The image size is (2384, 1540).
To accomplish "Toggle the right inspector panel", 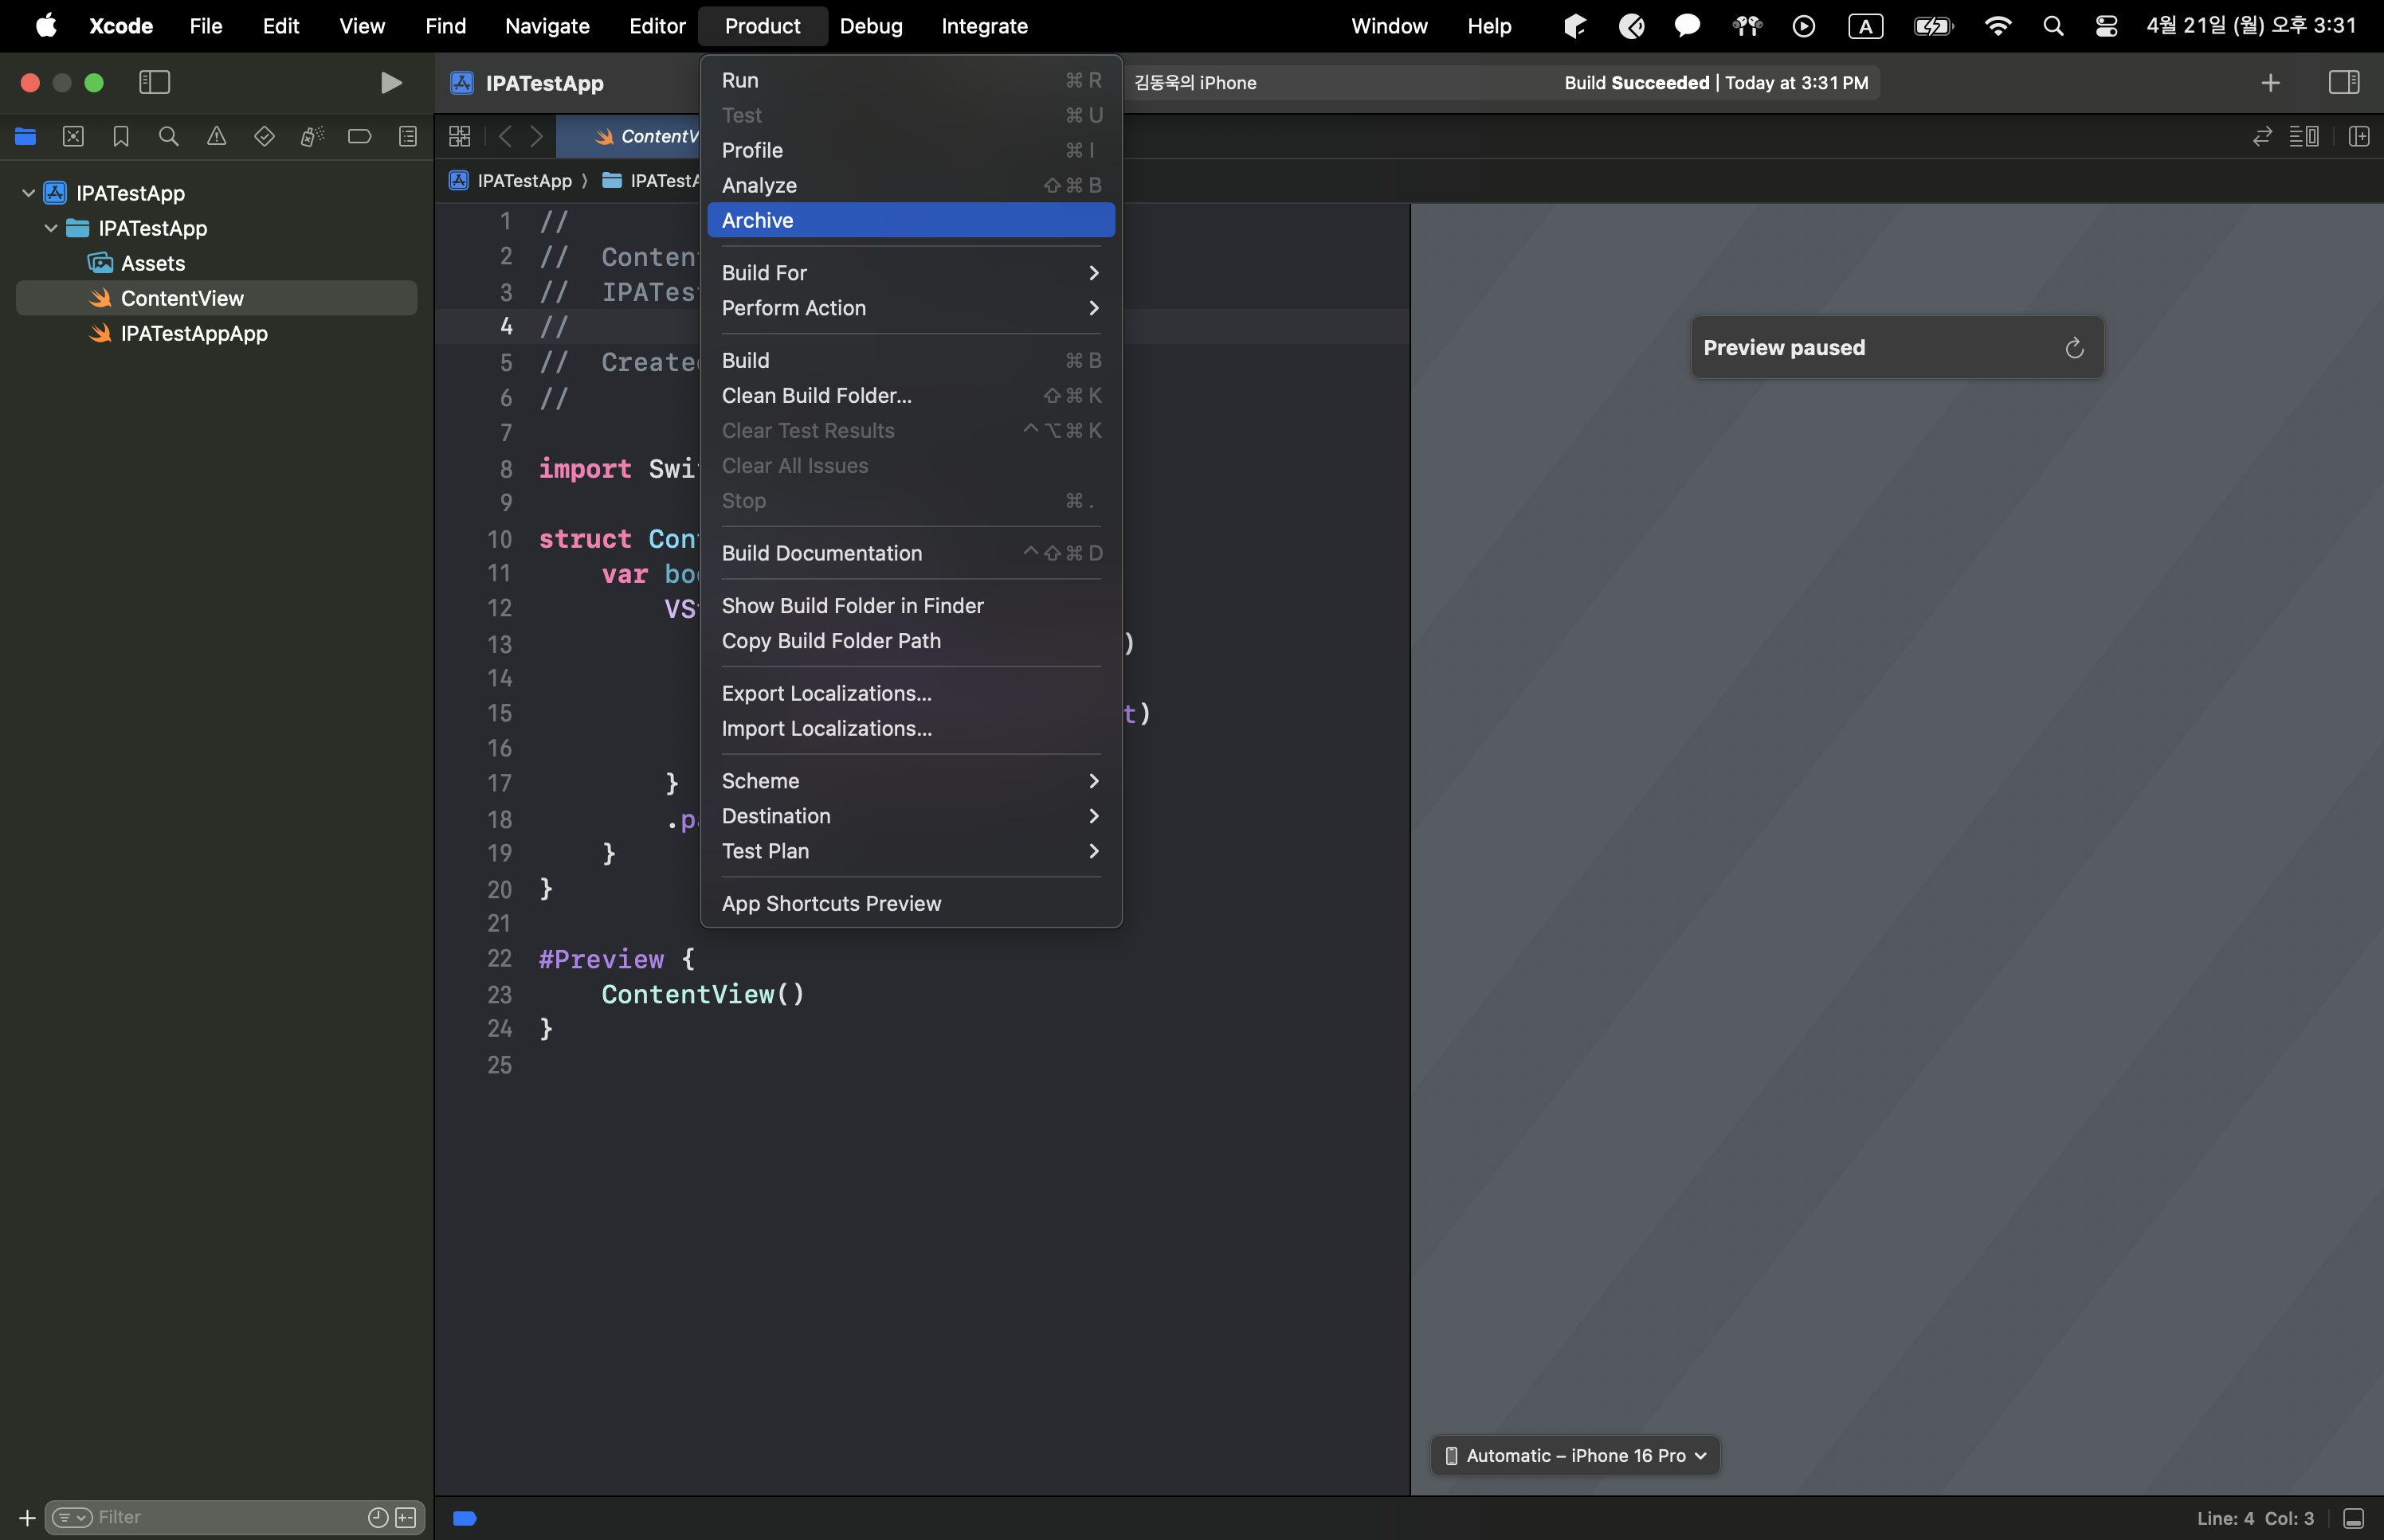I will point(2343,83).
